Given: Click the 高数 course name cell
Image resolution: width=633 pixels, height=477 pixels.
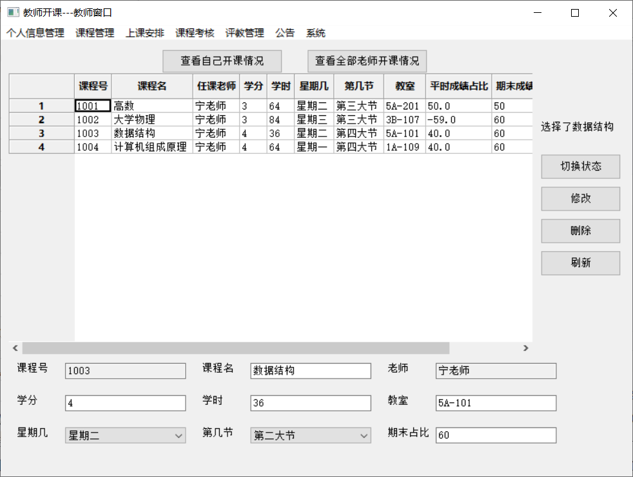Looking at the screenshot, I should point(152,106).
